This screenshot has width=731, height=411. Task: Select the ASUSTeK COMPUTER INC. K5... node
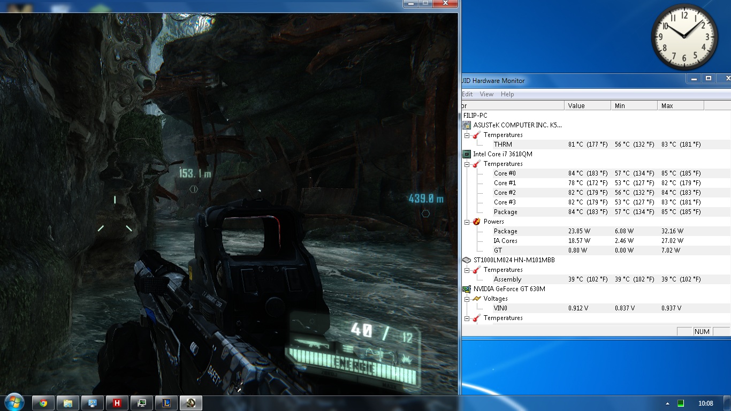coord(517,125)
